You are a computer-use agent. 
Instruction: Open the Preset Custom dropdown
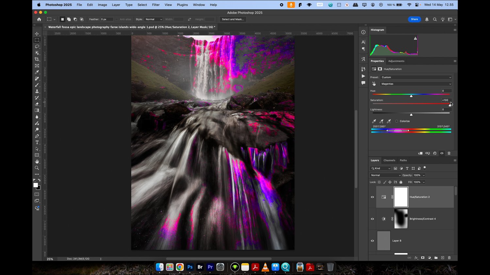416,77
